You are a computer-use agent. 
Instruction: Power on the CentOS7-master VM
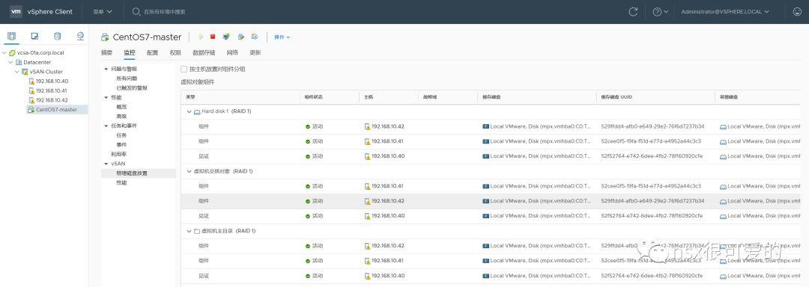202,37
